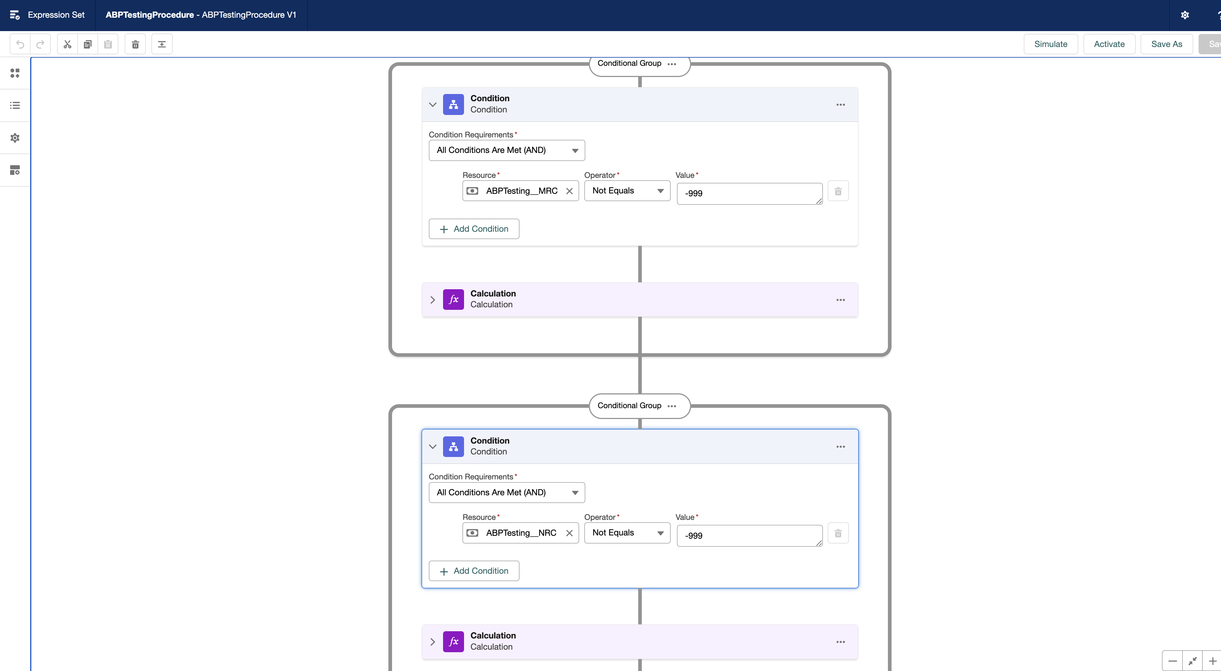Image resolution: width=1221 pixels, height=671 pixels.
Task: Click the Simulate button
Action: point(1051,44)
